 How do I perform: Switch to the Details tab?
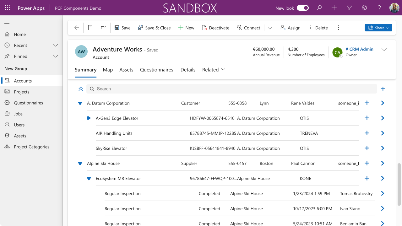tap(188, 70)
